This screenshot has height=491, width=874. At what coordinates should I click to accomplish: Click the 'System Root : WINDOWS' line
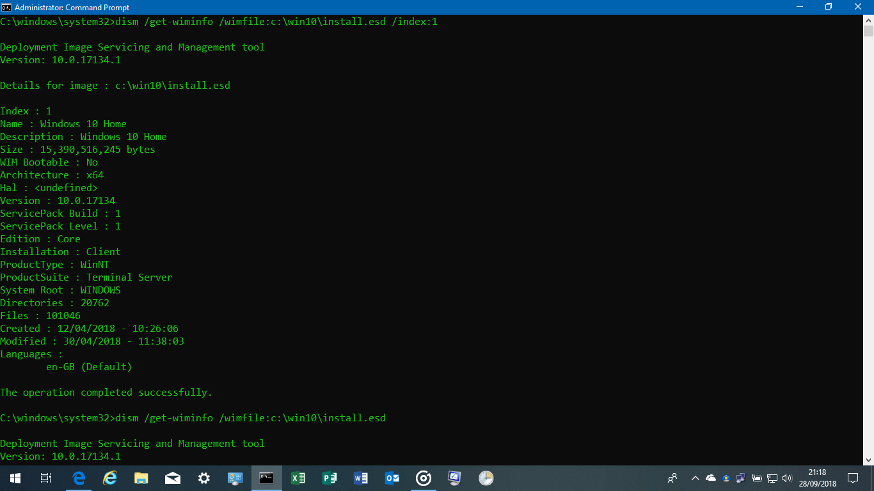coord(60,290)
